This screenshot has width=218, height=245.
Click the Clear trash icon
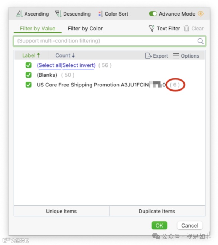pos(186,28)
